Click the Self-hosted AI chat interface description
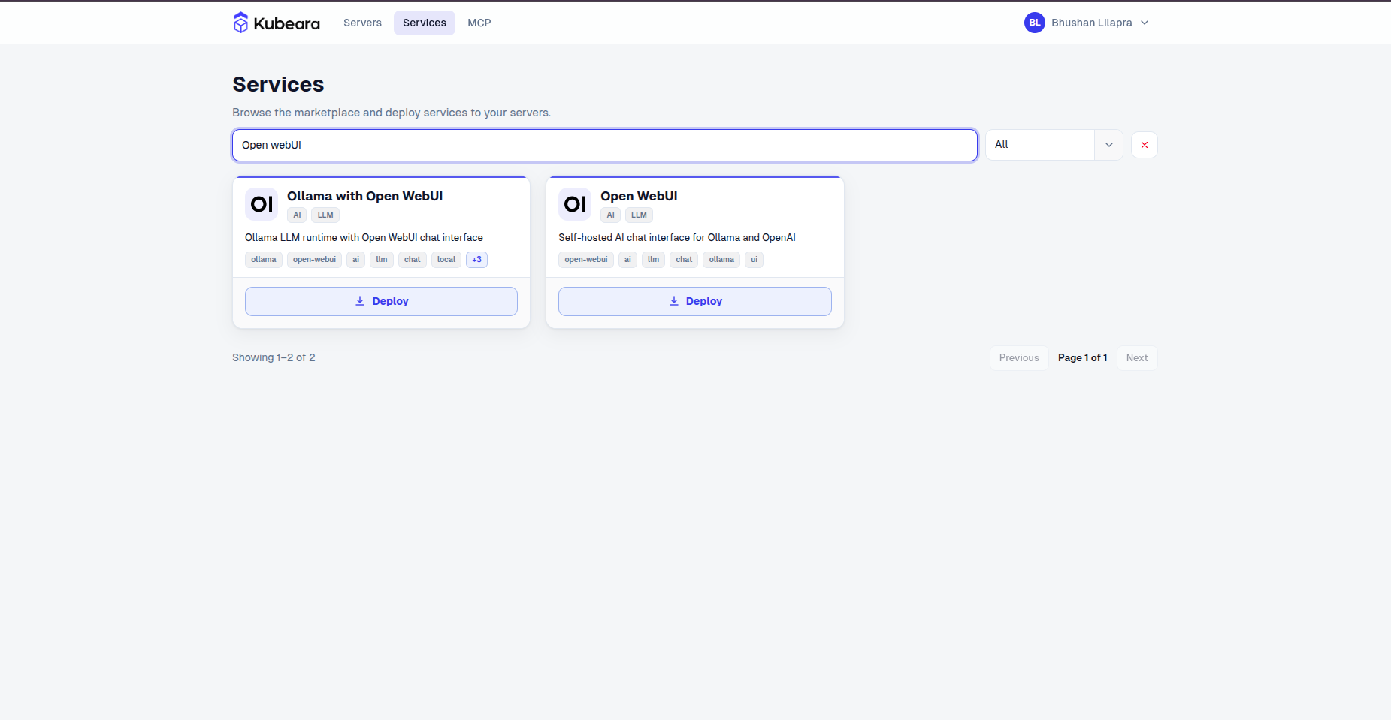The height and width of the screenshot is (720, 1391). (x=677, y=237)
